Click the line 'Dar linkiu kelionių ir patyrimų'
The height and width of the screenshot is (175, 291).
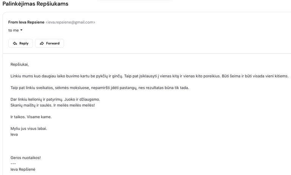coord(55,99)
